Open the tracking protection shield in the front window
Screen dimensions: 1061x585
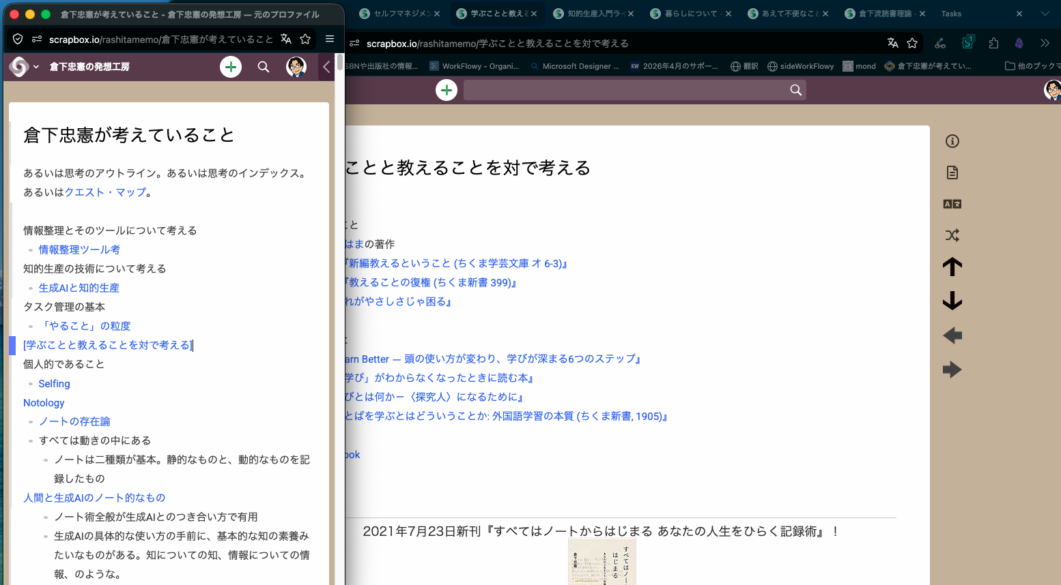coord(18,39)
